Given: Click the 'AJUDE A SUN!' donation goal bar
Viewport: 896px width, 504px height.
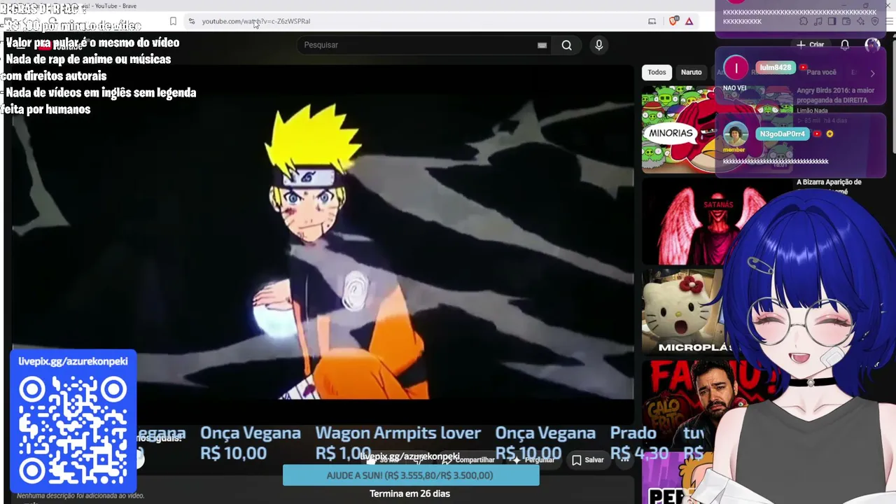Looking at the screenshot, I should (x=411, y=475).
